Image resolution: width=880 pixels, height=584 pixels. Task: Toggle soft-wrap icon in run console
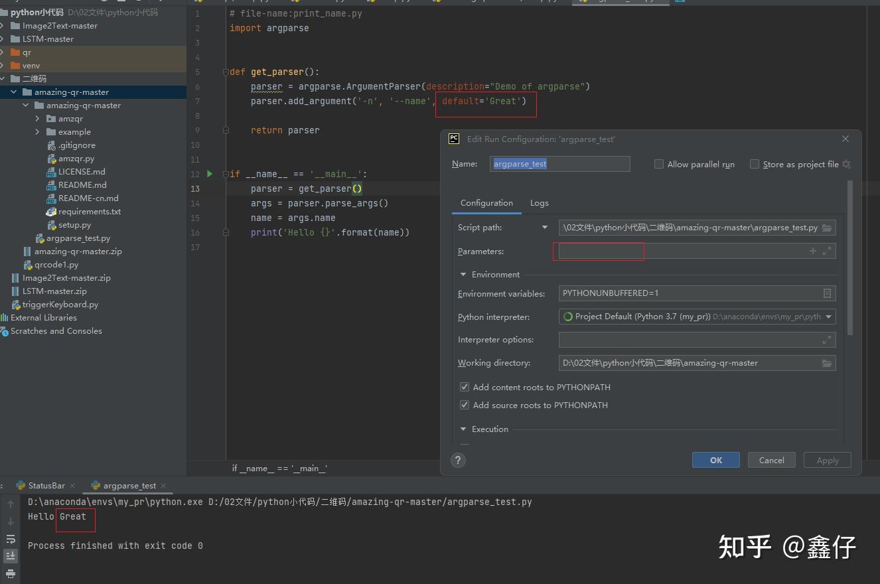11,539
